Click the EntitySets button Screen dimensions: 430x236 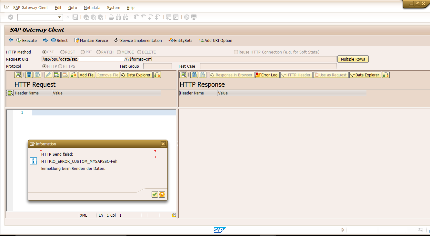coord(180,40)
